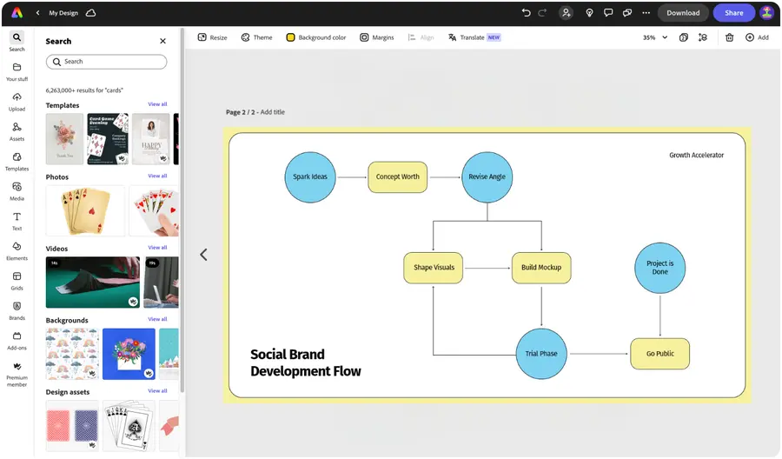Screen dimensions: 782x459
Task: Select the red and blue card backs asset
Action: (x=72, y=426)
